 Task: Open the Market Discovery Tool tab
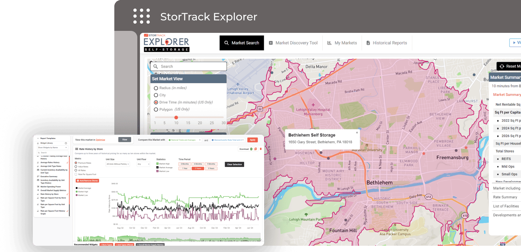pyautogui.click(x=293, y=43)
